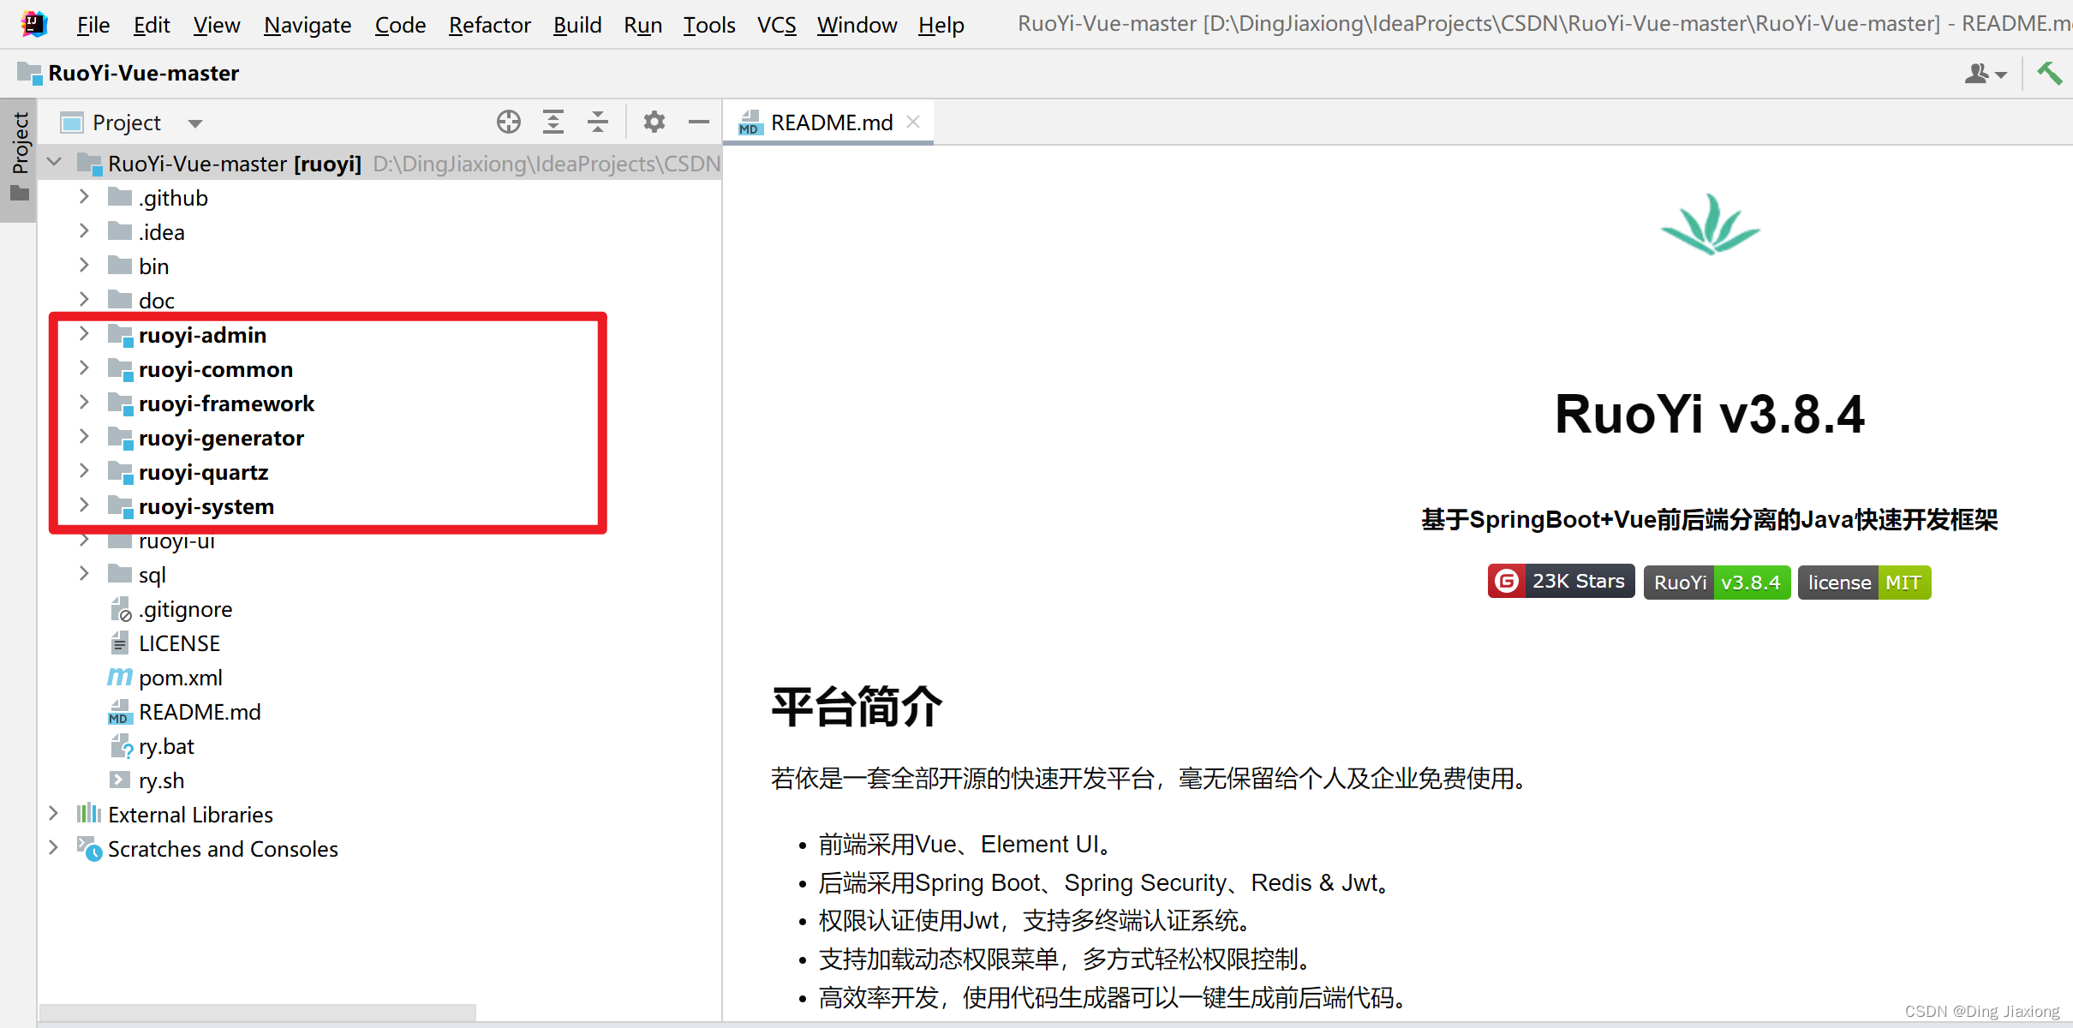Expand the ruoyi-system module
Viewport: 2073px width, 1028px height.
[x=84, y=505]
